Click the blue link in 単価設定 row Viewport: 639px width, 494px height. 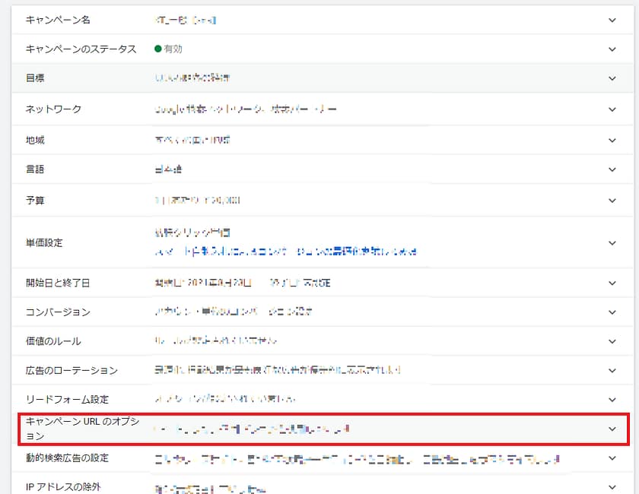click(x=285, y=251)
